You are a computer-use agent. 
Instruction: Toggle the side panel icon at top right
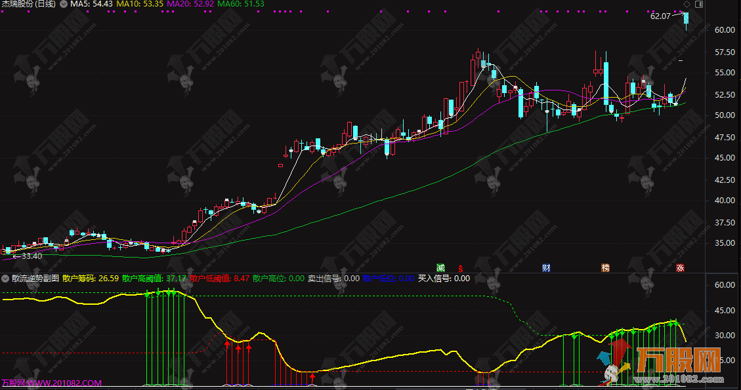[x=698, y=4]
